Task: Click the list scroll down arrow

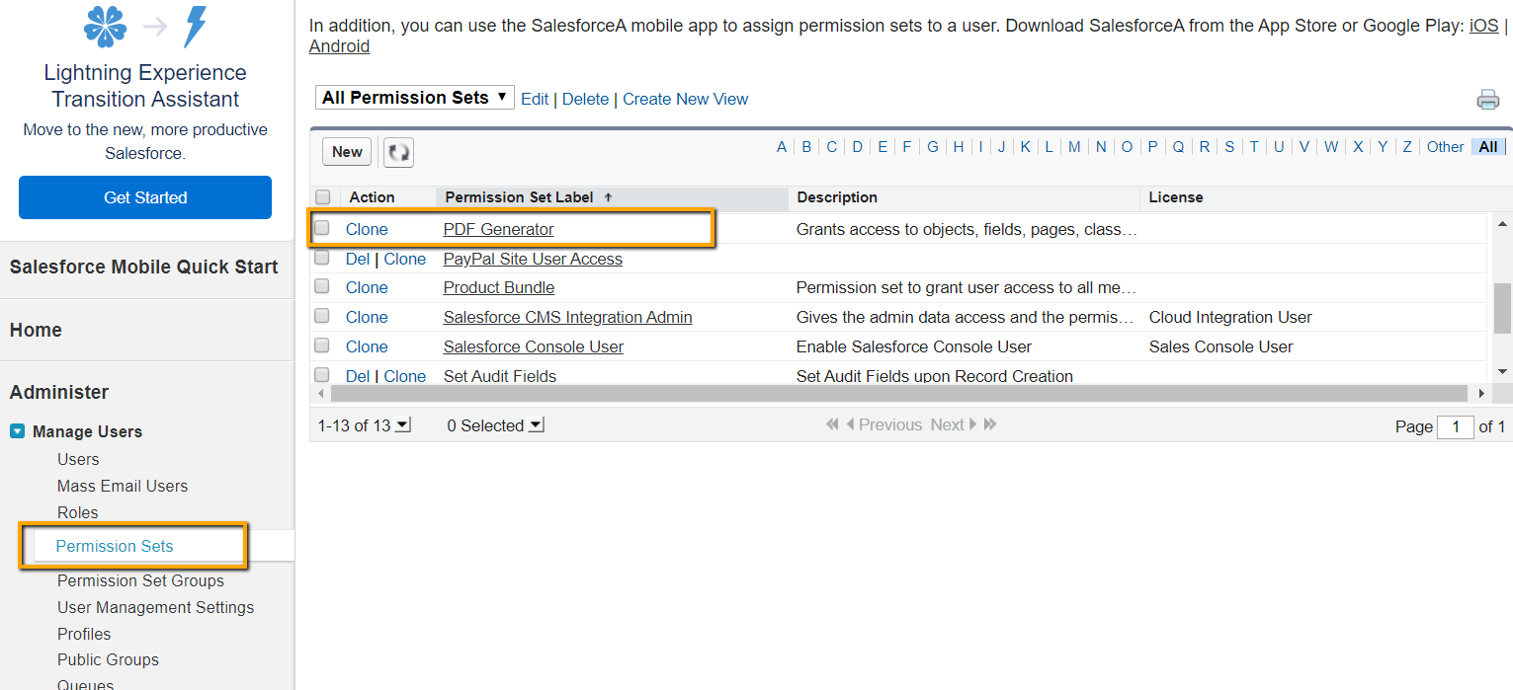Action: pyautogui.click(x=1503, y=371)
